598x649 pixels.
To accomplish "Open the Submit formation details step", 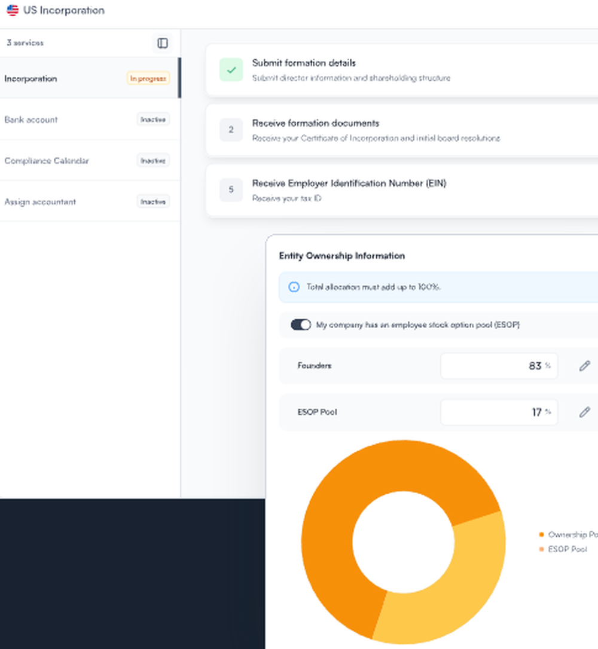I will pyautogui.click(x=402, y=70).
